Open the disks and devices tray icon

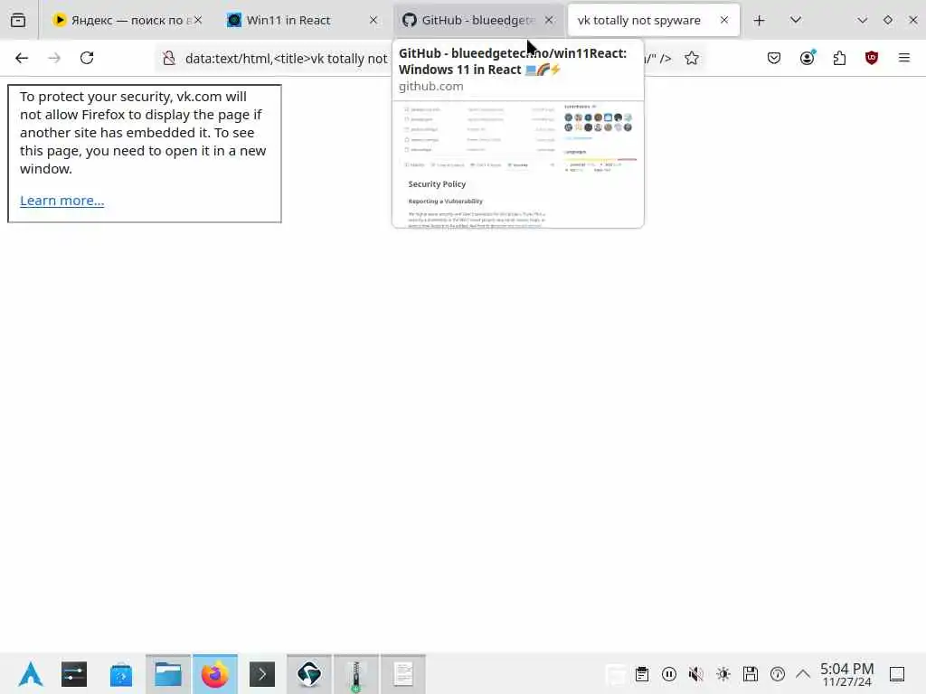(x=751, y=674)
